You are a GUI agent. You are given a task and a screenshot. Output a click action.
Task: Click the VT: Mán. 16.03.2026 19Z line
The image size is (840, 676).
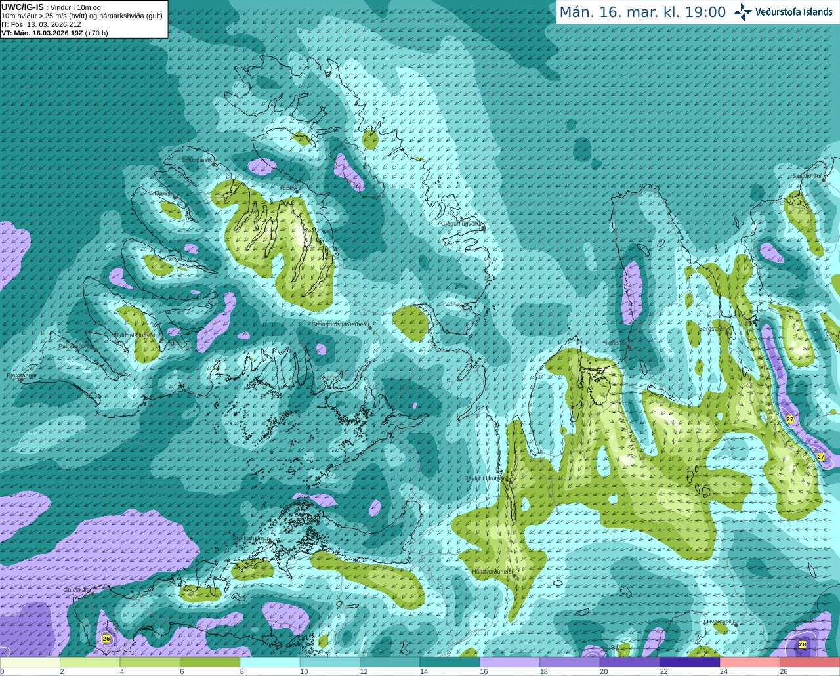click(x=54, y=33)
